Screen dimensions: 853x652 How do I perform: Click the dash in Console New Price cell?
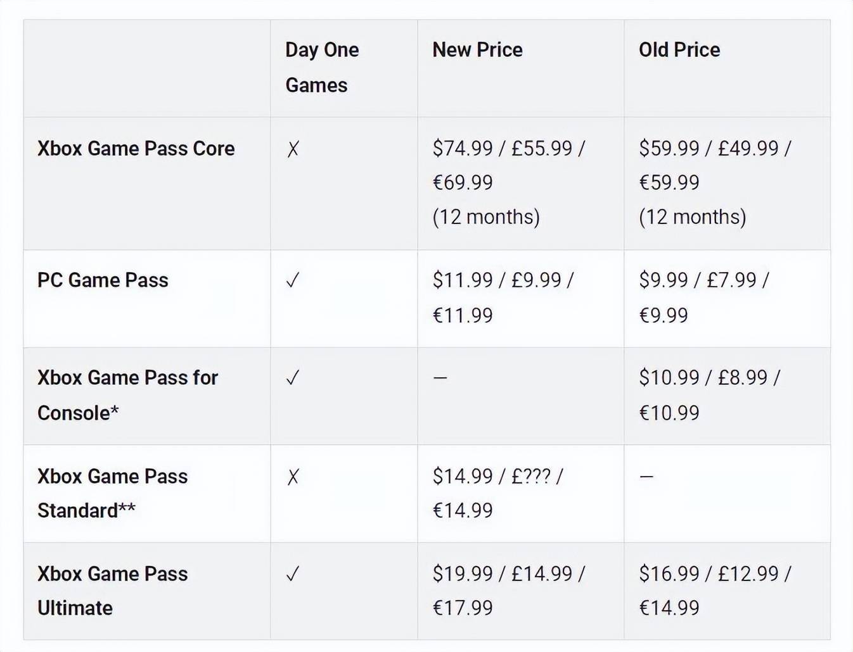(x=440, y=378)
